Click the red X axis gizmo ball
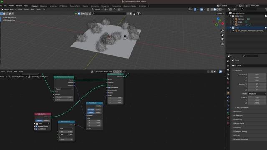 [x=222, y=23]
